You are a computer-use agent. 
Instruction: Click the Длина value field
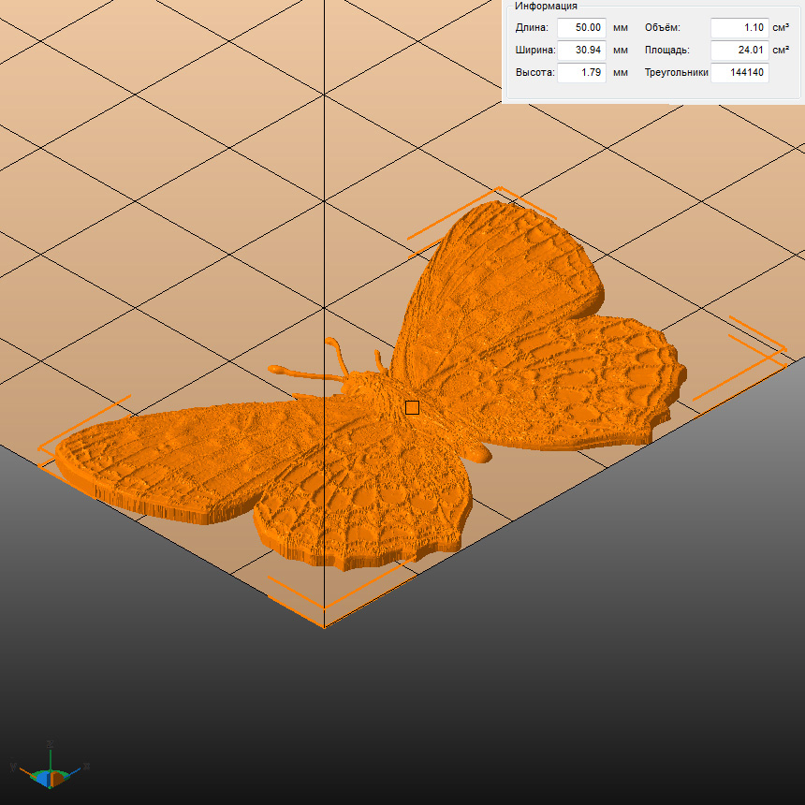tap(581, 28)
